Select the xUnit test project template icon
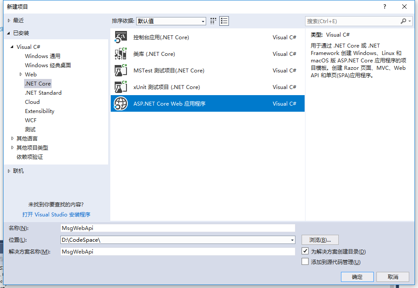 (120, 87)
